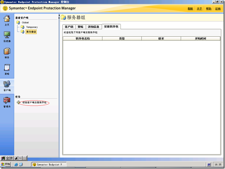Open the 报告 reports icon
This screenshot has width=225, height=169.
pos(7,51)
